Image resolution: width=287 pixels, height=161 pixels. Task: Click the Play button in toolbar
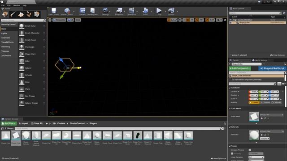(159, 12)
